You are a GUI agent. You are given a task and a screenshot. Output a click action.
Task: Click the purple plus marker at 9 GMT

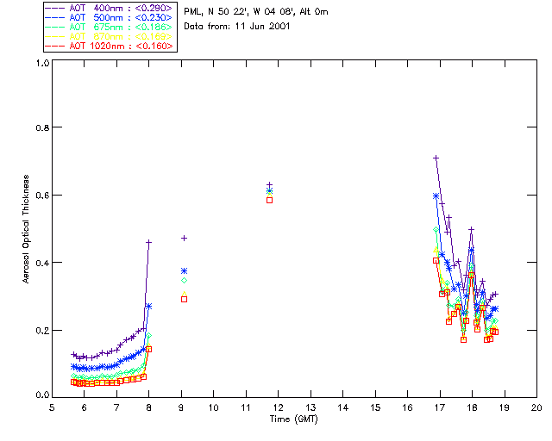pos(184,238)
